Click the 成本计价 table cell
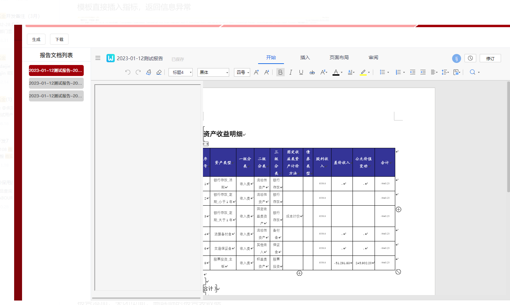 (x=293, y=216)
